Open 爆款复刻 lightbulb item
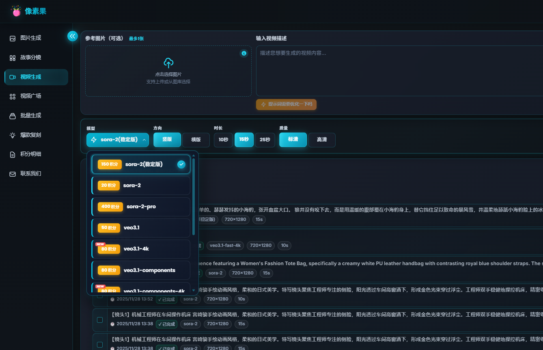This screenshot has width=543, height=350. coord(31,135)
